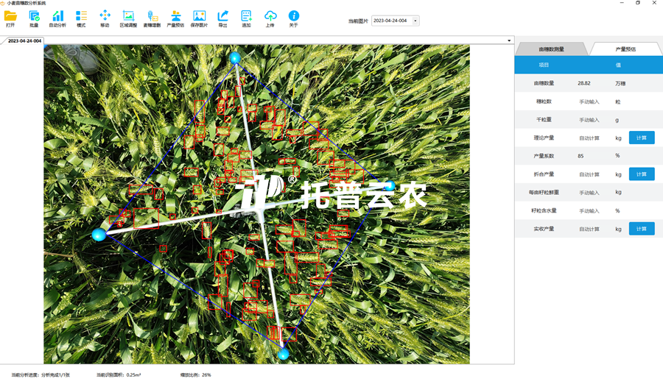Click the 上传 (Upload) cloud icon
The height and width of the screenshot is (384, 663).
click(x=270, y=16)
